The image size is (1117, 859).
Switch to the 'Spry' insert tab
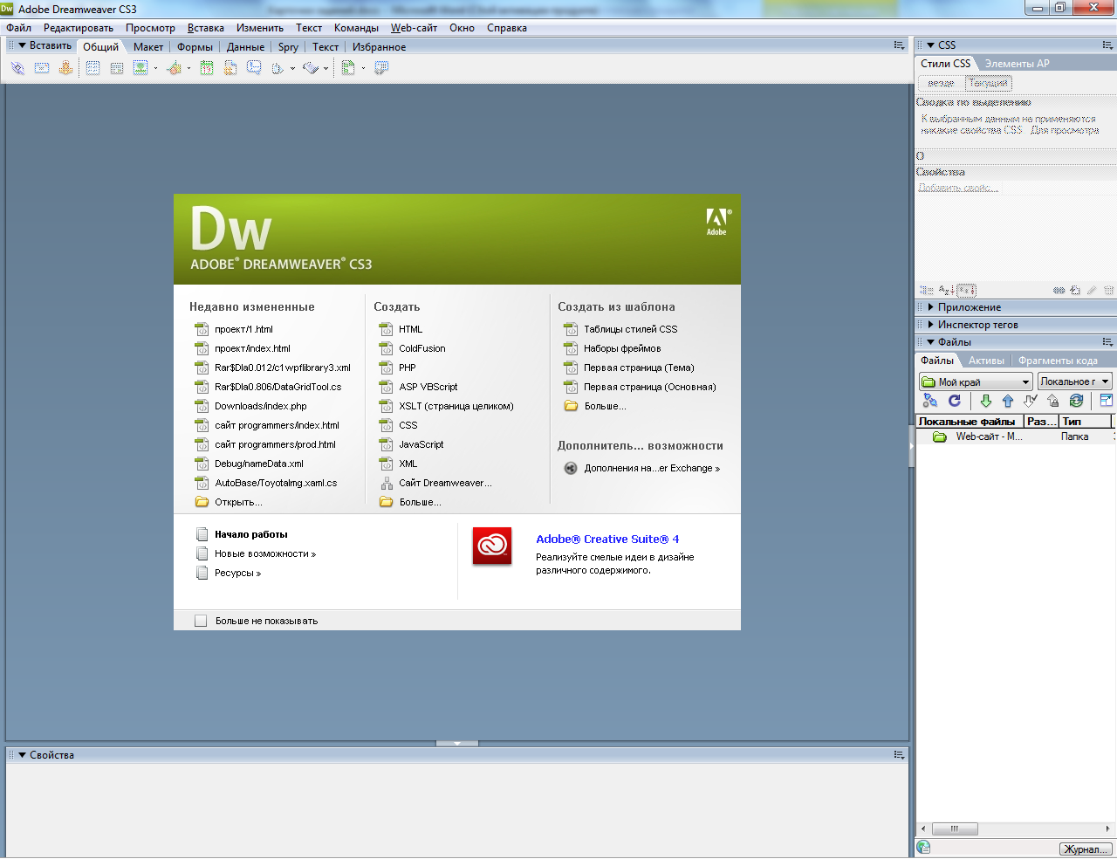tap(288, 47)
